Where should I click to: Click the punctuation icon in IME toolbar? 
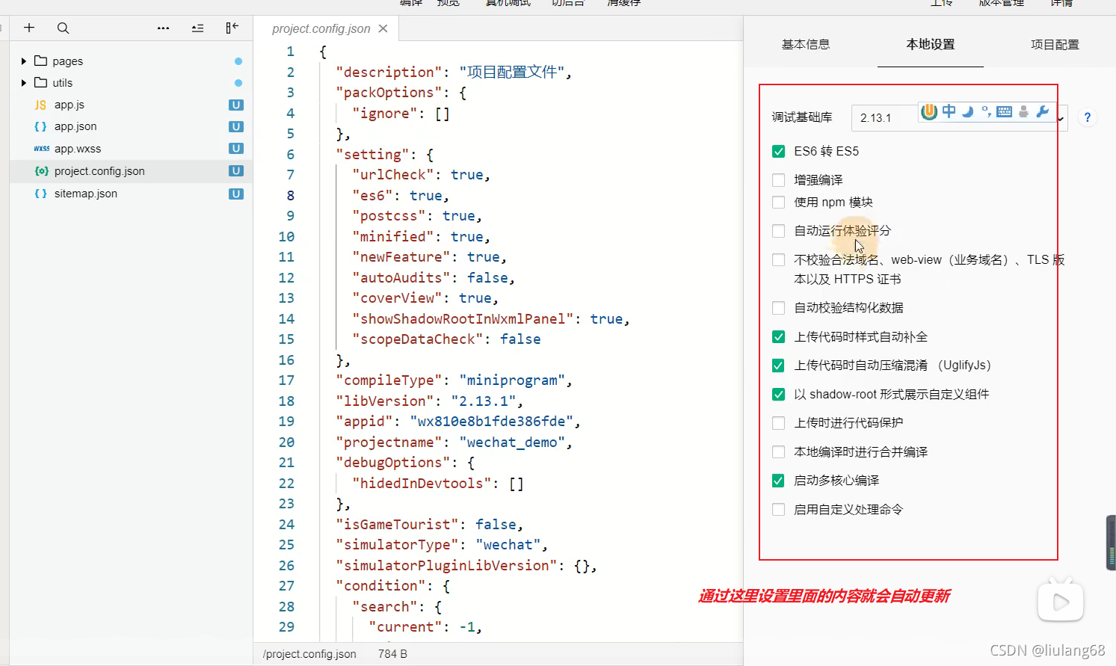[x=987, y=111]
